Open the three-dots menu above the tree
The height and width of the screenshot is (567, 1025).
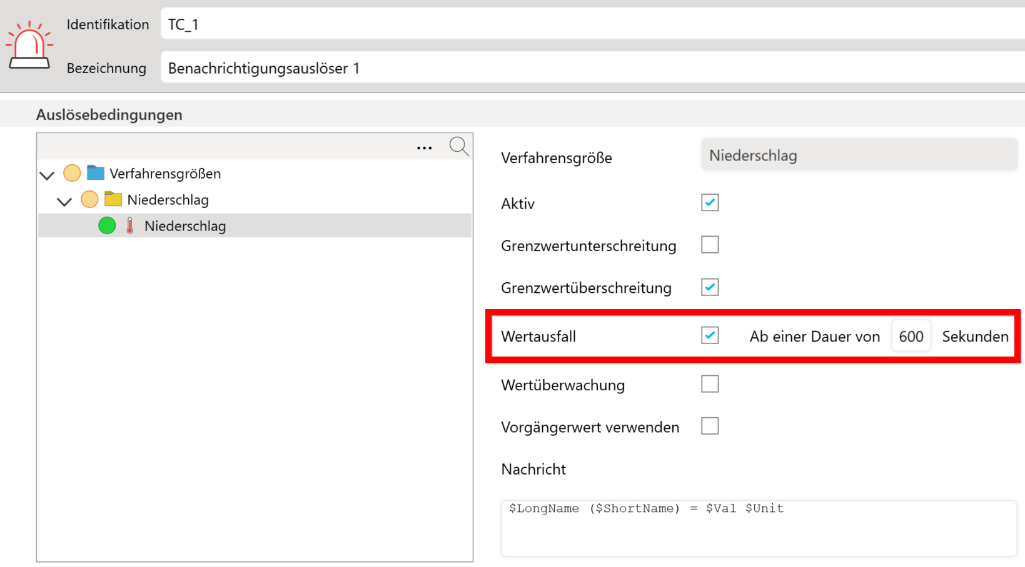pos(425,148)
